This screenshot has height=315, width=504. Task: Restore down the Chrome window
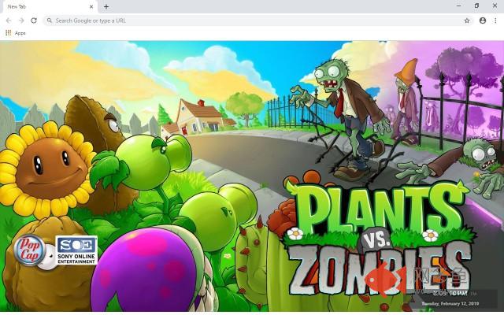point(476,6)
